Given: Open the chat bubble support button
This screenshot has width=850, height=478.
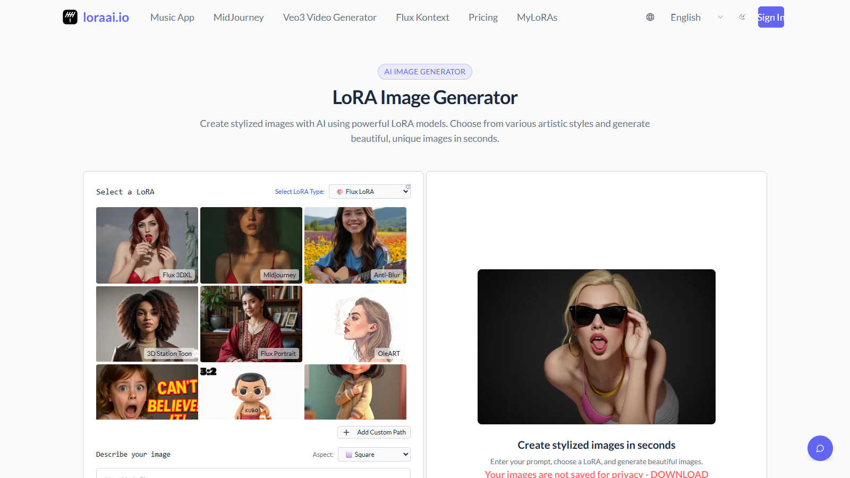Looking at the screenshot, I should [820, 448].
